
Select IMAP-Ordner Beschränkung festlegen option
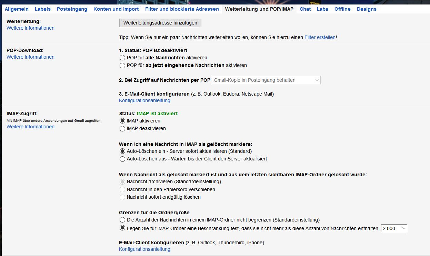pos(122,228)
